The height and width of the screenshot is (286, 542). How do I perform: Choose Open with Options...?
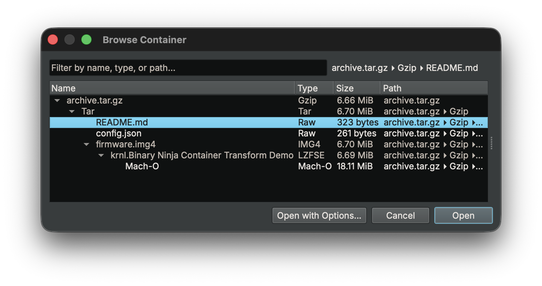(319, 215)
